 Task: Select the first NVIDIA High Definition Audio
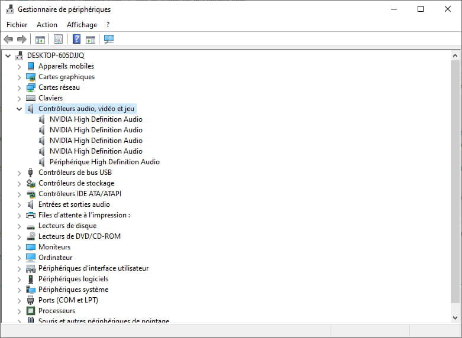96,119
